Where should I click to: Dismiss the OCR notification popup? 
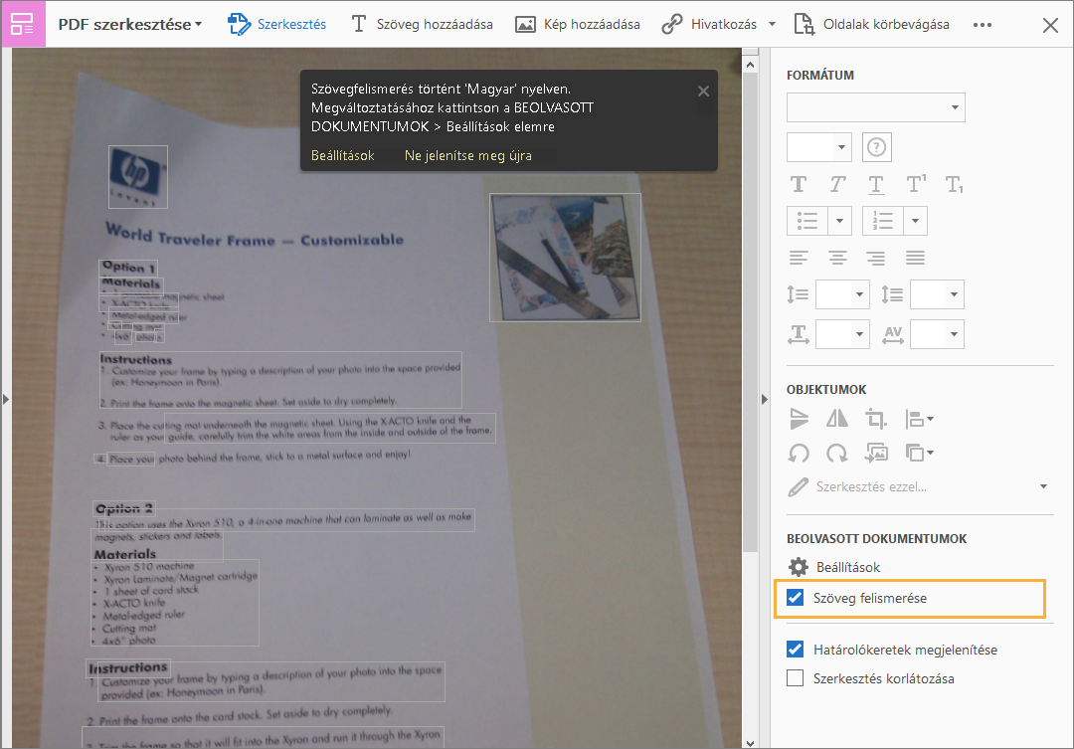pos(703,92)
